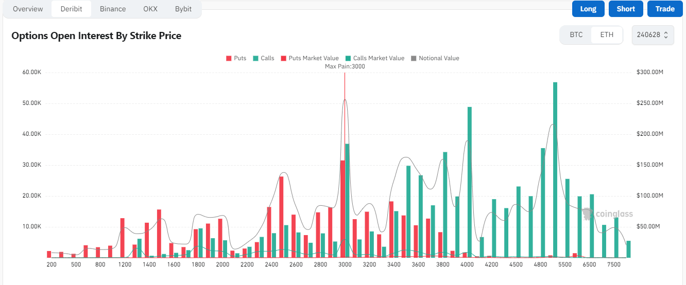
Task: Switch to the OKX tab
Action: point(150,9)
